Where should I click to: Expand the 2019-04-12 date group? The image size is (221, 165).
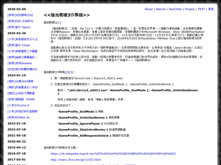point(17,147)
